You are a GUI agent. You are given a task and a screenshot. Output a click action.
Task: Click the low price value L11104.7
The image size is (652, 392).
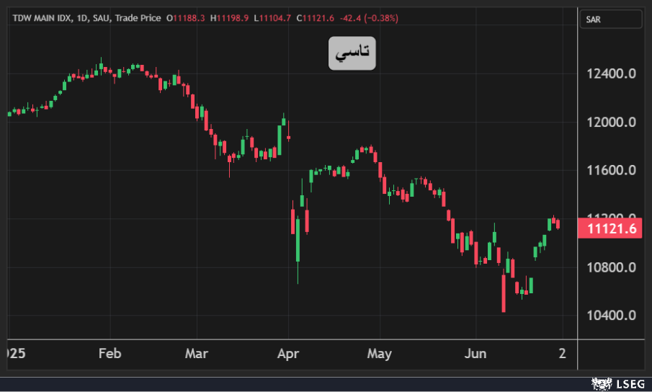click(272, 17)
